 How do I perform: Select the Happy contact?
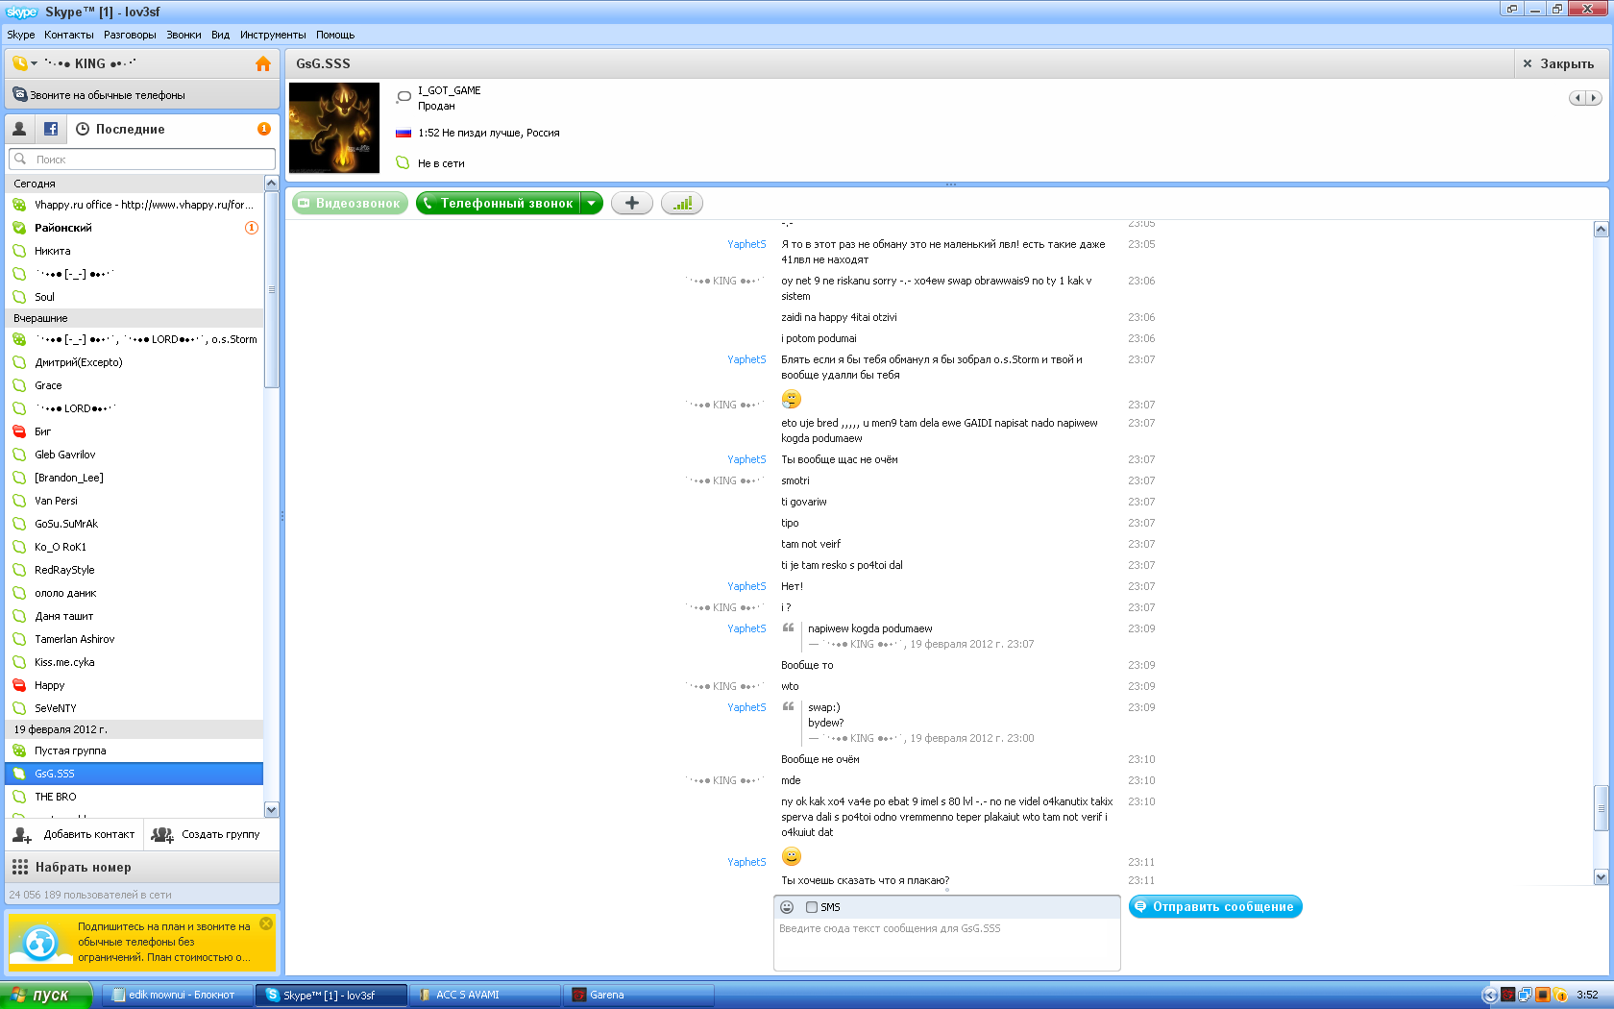[134, 685]
